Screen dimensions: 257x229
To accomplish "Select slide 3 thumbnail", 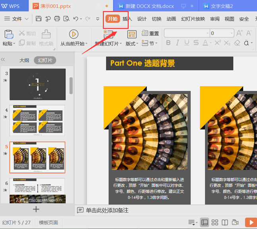I will pyautogui.click(x=37, y=85).
